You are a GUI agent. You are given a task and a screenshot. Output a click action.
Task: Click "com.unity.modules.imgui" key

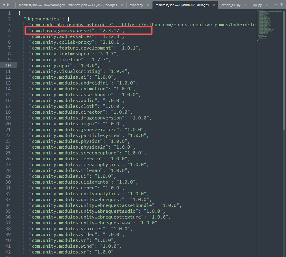pos(63,124)
